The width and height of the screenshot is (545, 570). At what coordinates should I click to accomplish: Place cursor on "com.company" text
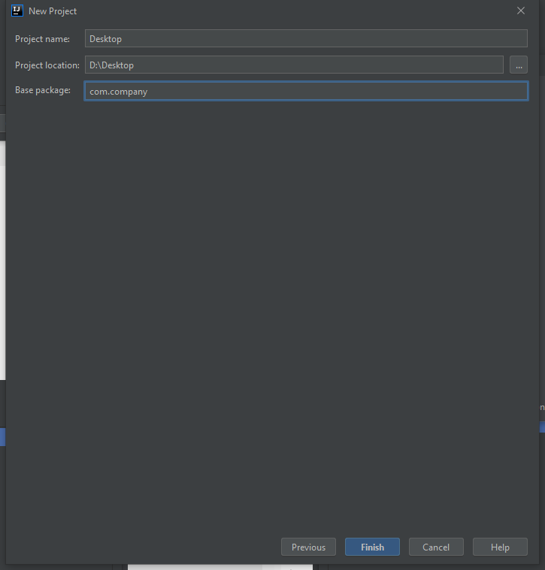[119, 92]
